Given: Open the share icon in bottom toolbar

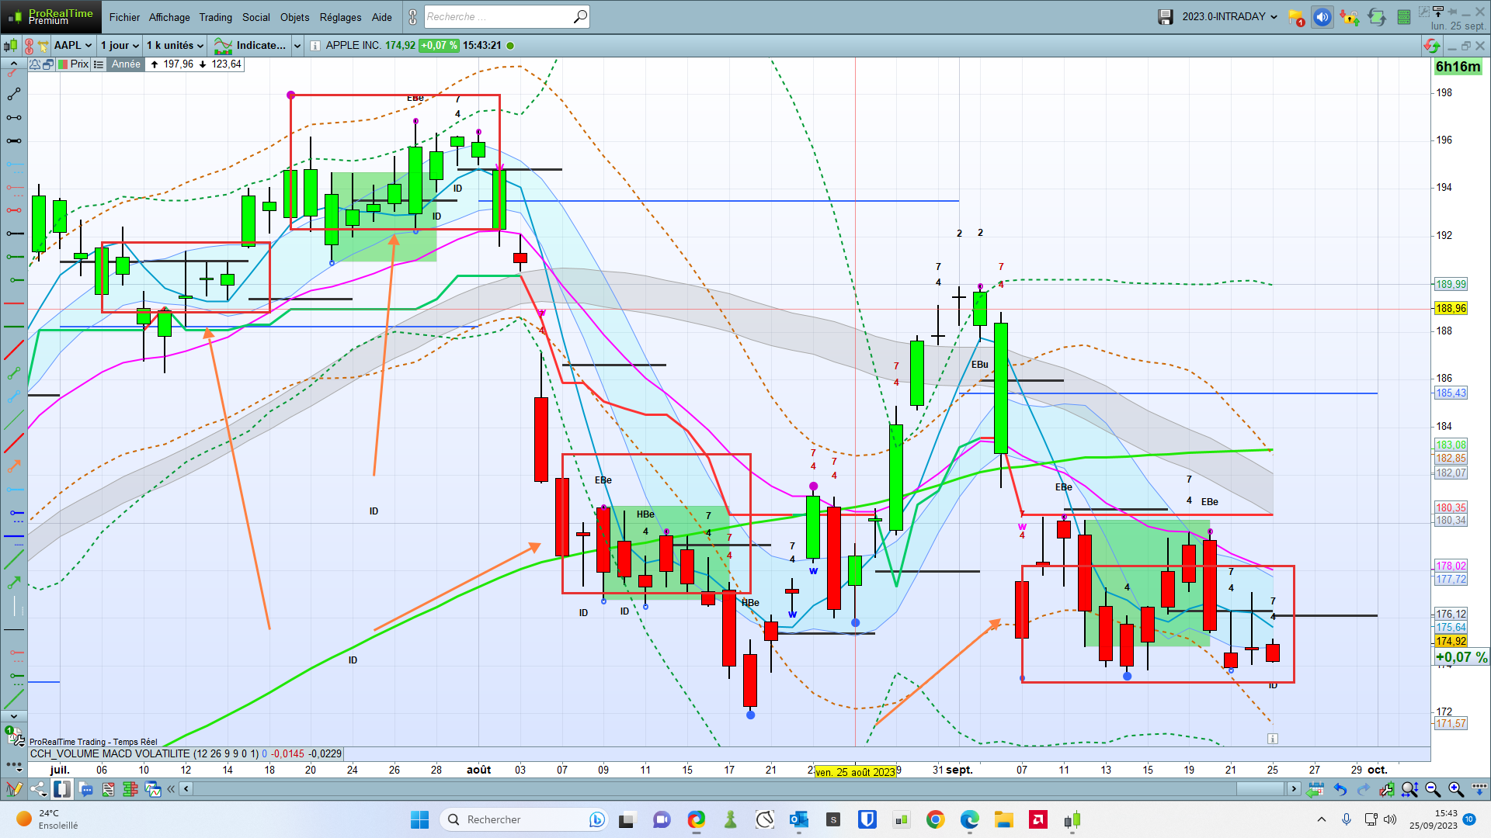Looking at the screenshot, I should pyautogui.click(x=38, y=789).
